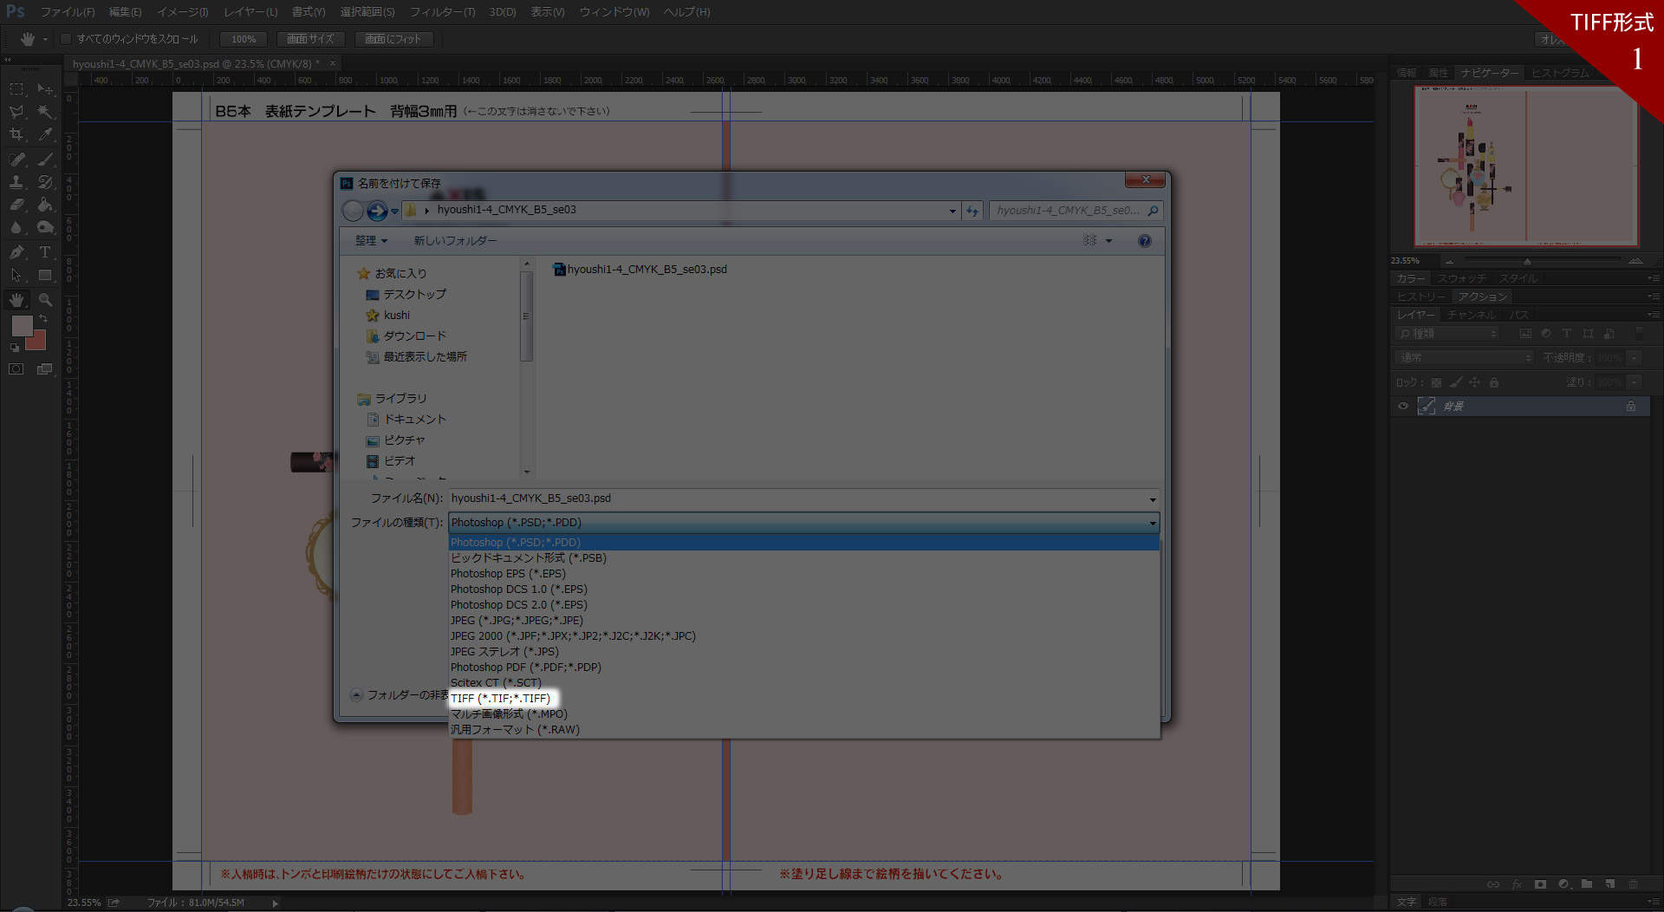The width and height of the screenshot is (1664, 912).
Task: Select the Lasso tool
Action: (x=16, y=112)
